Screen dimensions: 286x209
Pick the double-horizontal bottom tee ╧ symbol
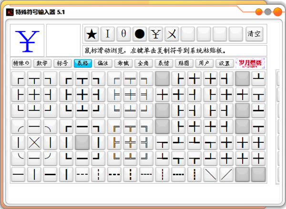[130, 110]
